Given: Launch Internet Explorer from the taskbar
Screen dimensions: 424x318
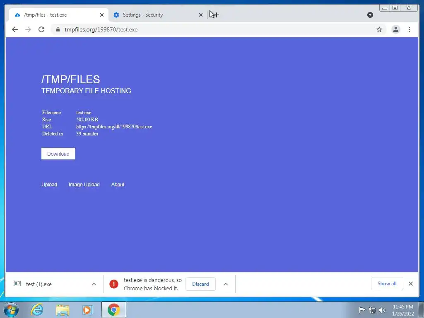Looking at the screenshot, I should (37, 310).
